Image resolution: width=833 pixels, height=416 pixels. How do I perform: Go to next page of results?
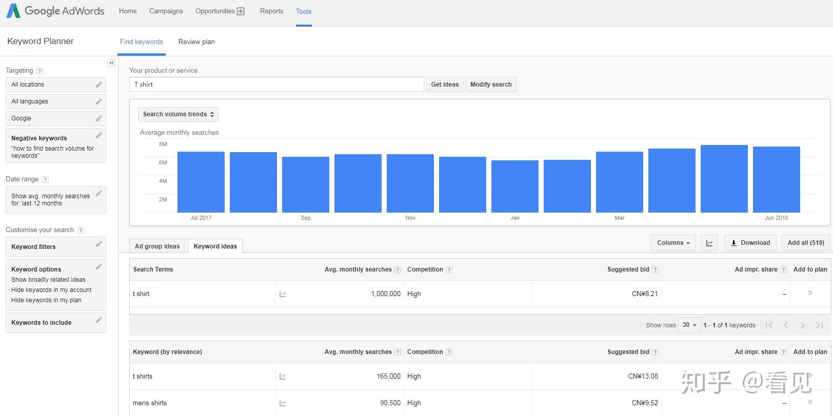(803, 325)
